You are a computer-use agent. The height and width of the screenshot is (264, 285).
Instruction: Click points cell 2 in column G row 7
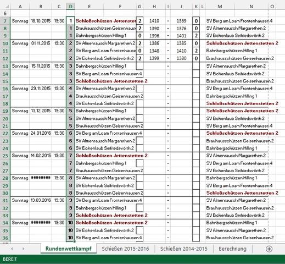[x=139, y=21]
